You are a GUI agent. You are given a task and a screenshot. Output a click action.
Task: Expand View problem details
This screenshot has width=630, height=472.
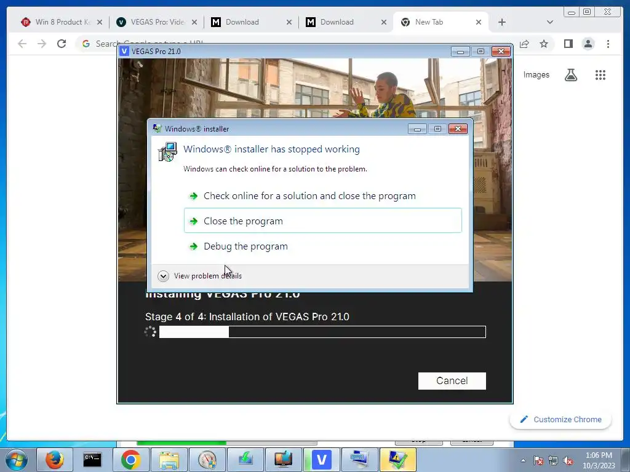200,276
